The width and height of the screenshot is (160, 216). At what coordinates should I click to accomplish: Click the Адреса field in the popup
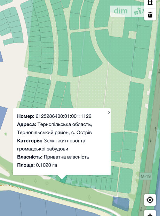pos(55,129)
